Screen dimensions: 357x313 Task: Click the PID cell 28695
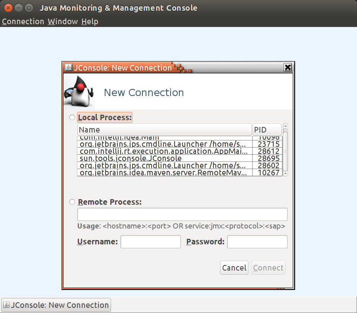pos(267,158)
